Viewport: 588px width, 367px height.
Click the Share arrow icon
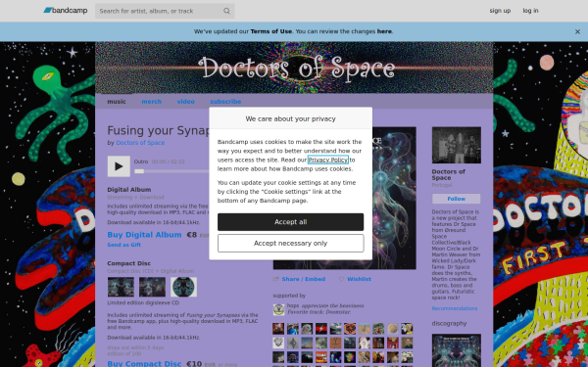[276, 279]
